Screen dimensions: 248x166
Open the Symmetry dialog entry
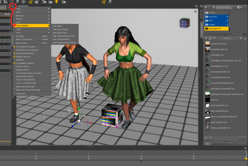point(32,36)
